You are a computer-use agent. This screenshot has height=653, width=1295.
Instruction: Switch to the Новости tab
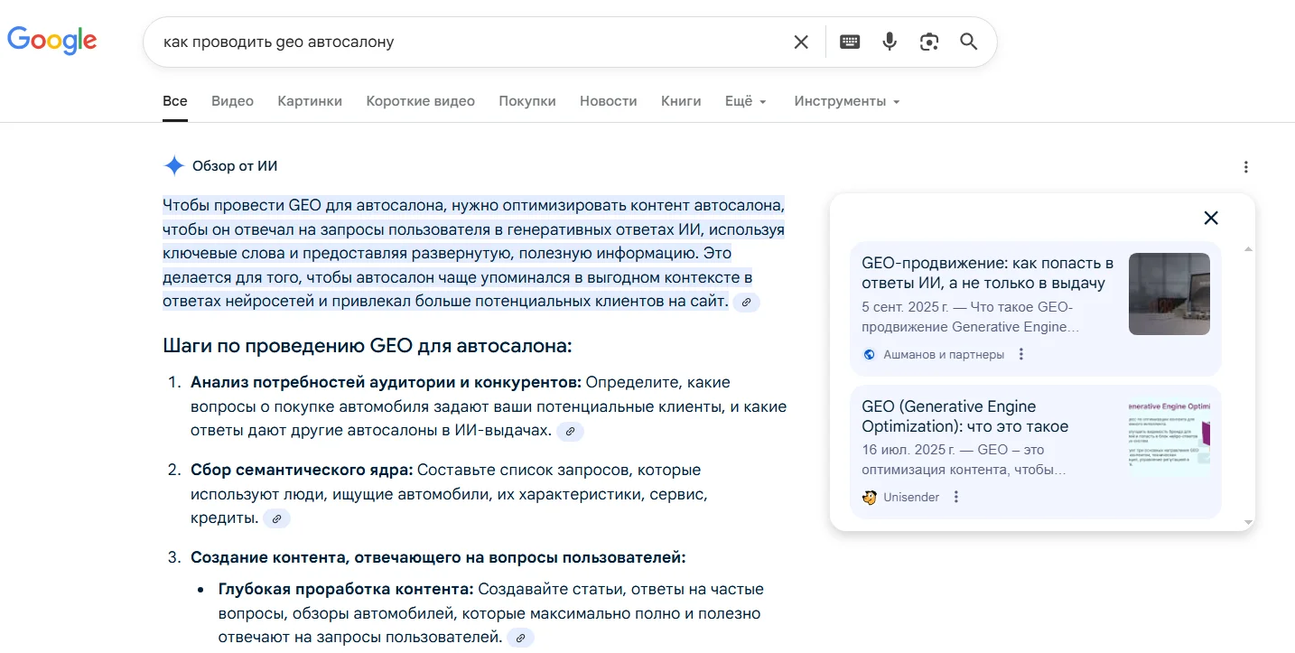(x=608, y=101)
